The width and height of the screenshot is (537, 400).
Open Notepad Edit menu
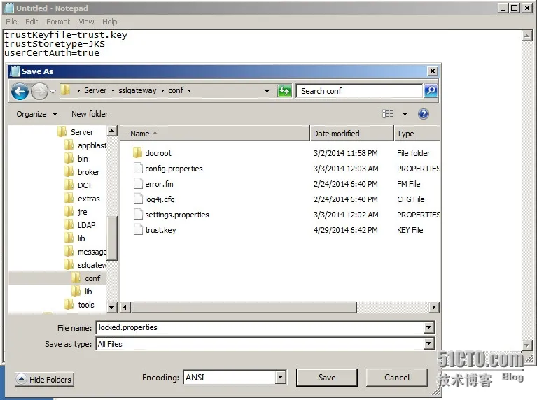click(x=32, y=22)
